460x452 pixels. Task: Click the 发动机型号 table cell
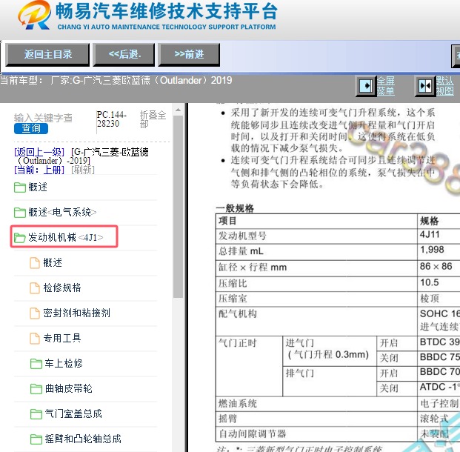(x=316, y=236)
